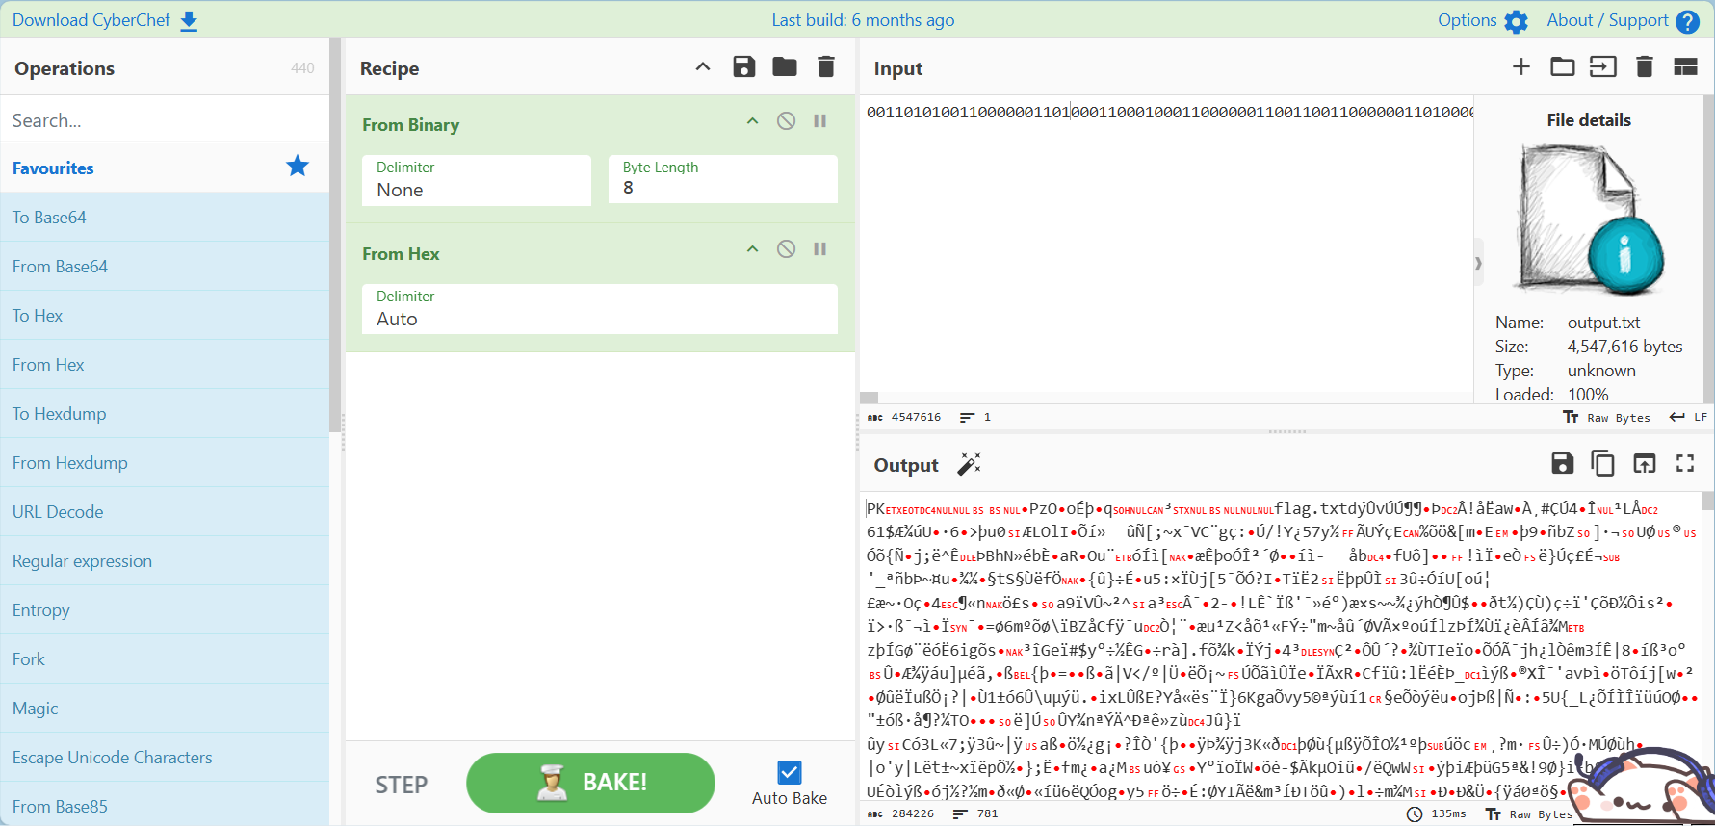Select the URL Decode operation

165,512
